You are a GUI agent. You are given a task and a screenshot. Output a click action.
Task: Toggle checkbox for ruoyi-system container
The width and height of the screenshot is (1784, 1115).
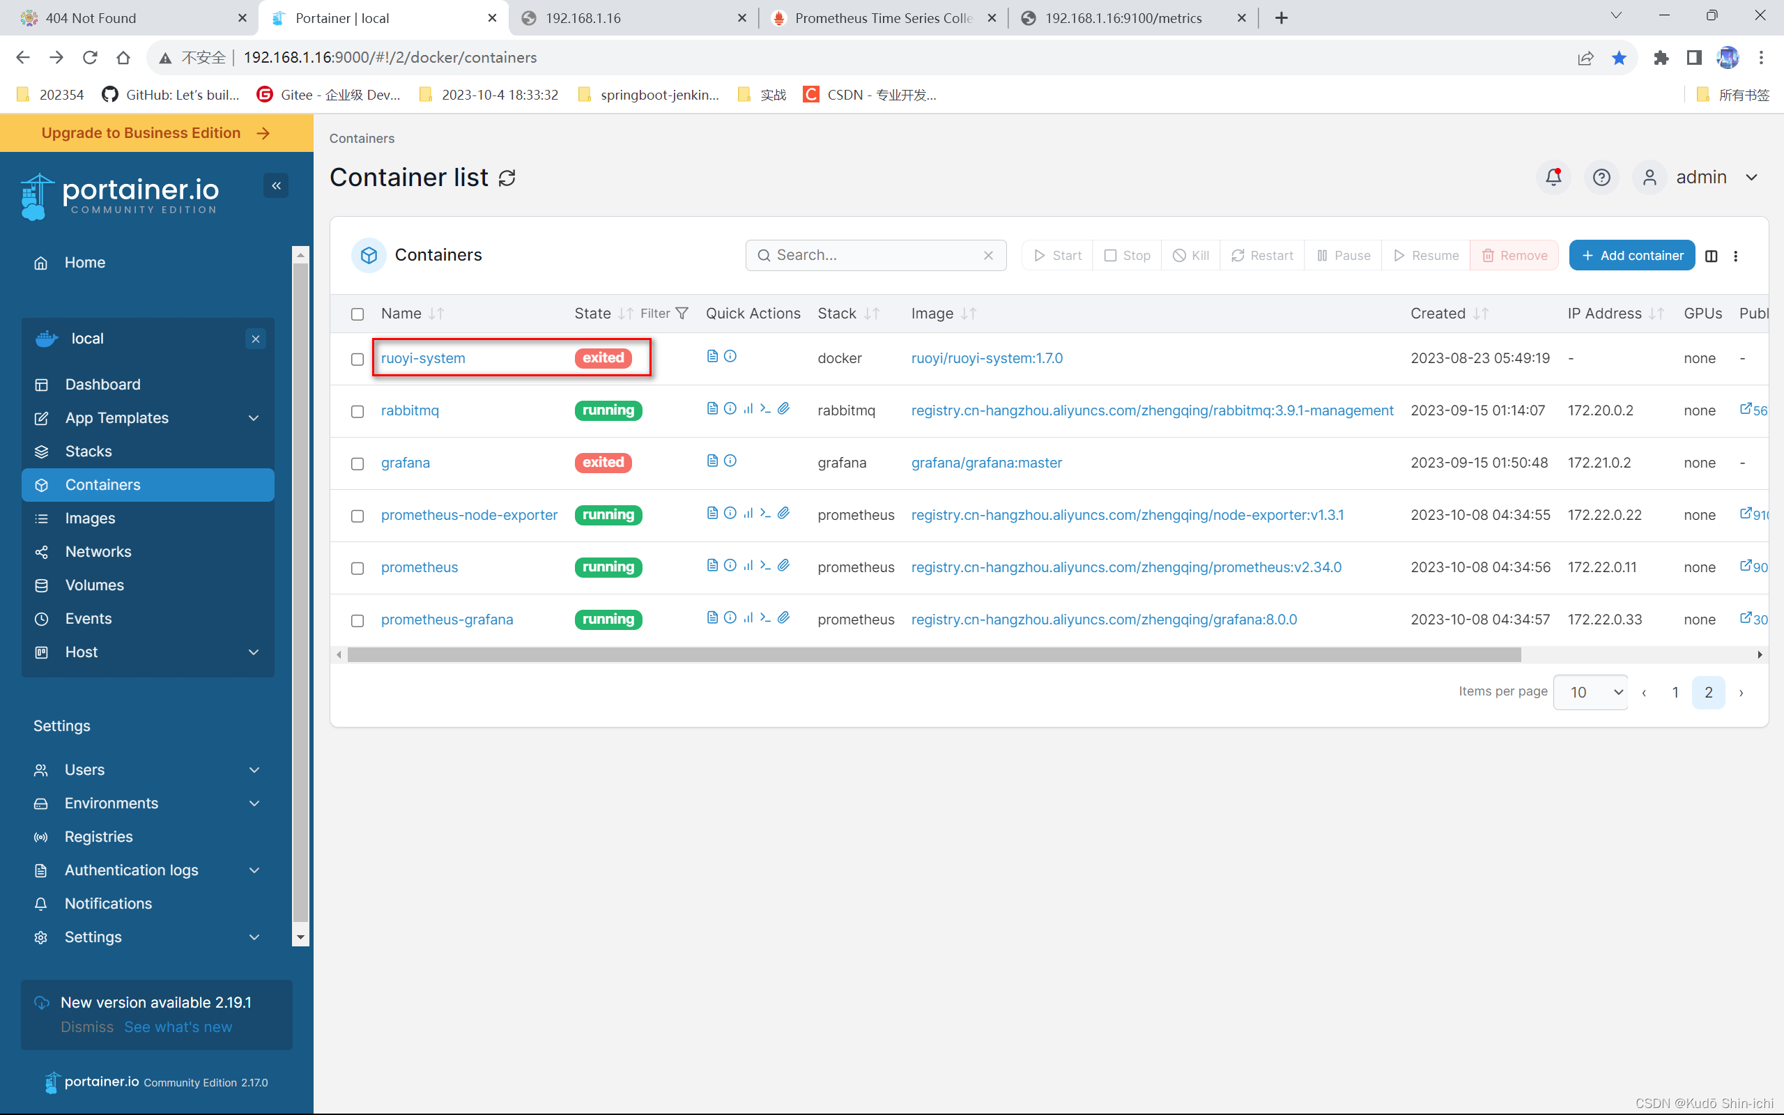357,358
